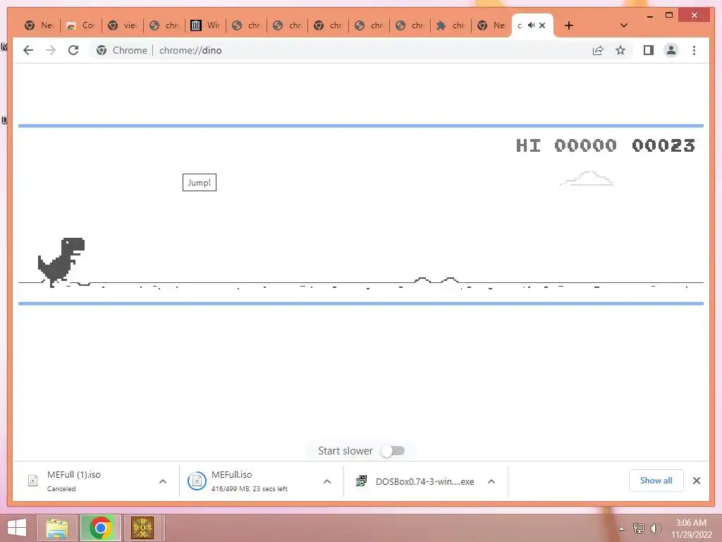The width and height of the screenshot is (722, 542).
Task: Reload the chrome://dino page
Action: (x=73, y=50)
